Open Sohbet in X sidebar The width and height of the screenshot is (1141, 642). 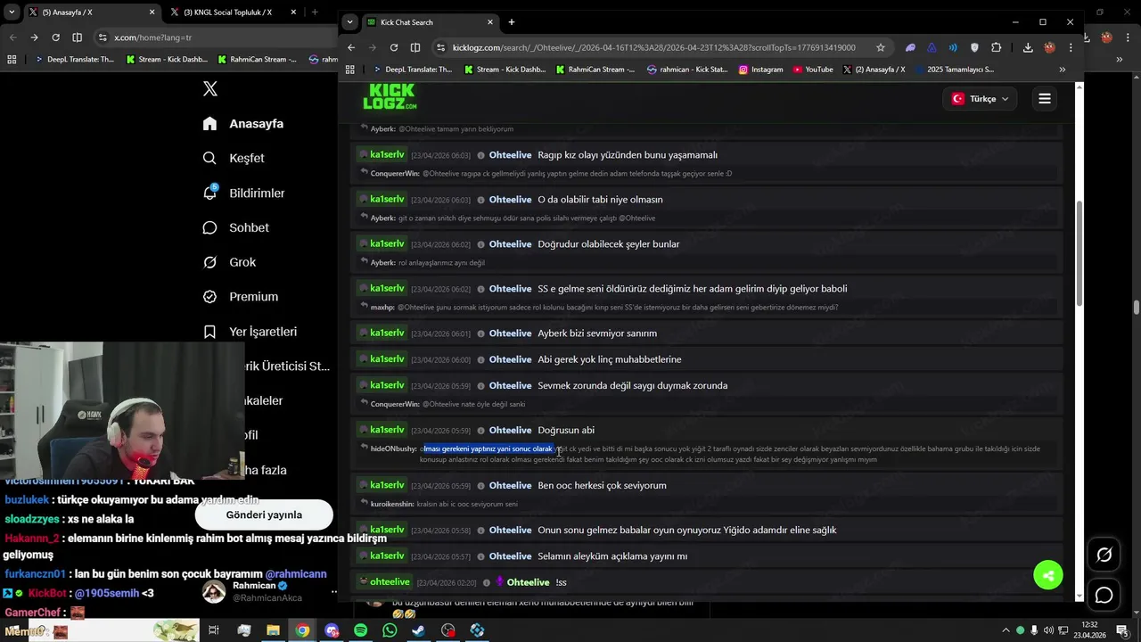pos(235,227)
